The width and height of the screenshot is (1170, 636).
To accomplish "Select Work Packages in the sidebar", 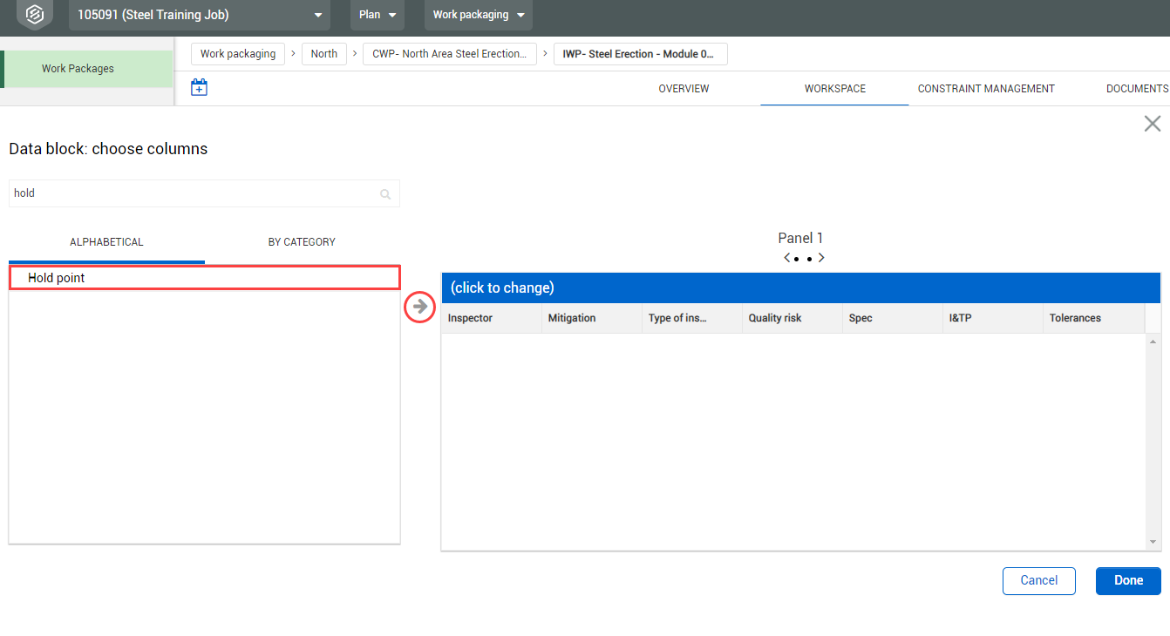I will tap(78, 69).
